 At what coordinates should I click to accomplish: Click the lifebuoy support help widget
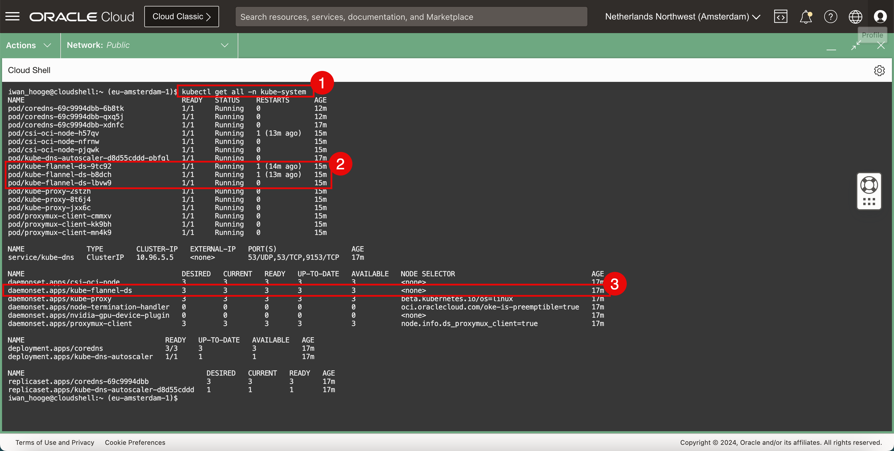(869, 185)
